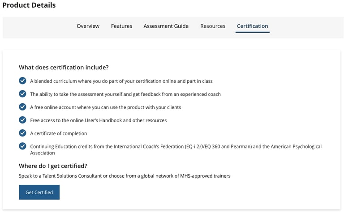Click the active Certification tab
The width and height of the screenshot is (344, 213).
pyautogui.click(x=252, y=26)
